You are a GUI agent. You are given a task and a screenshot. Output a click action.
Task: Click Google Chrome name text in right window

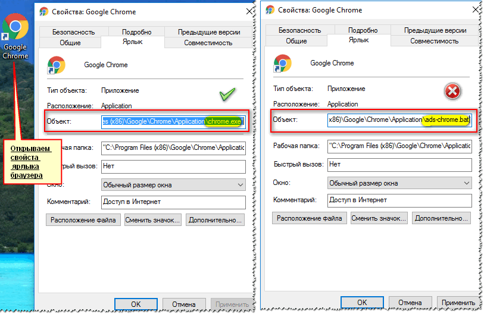332,63
